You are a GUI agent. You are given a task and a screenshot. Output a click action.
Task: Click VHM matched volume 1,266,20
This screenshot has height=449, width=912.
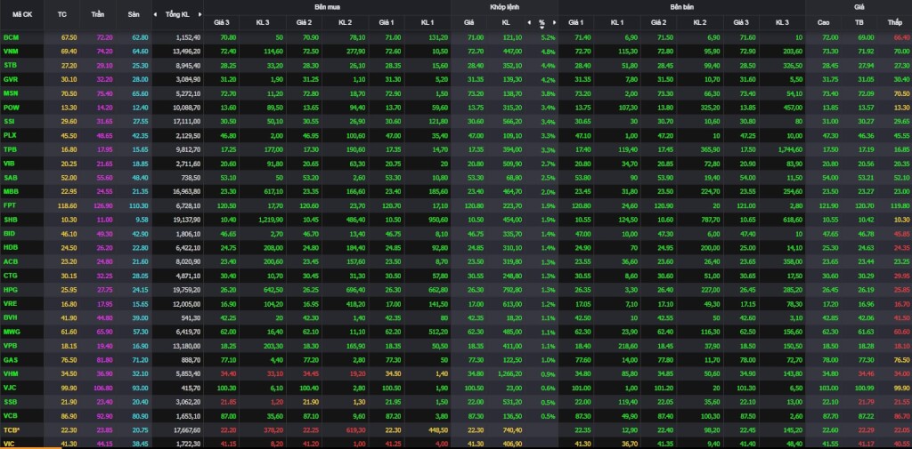[509, 374]
